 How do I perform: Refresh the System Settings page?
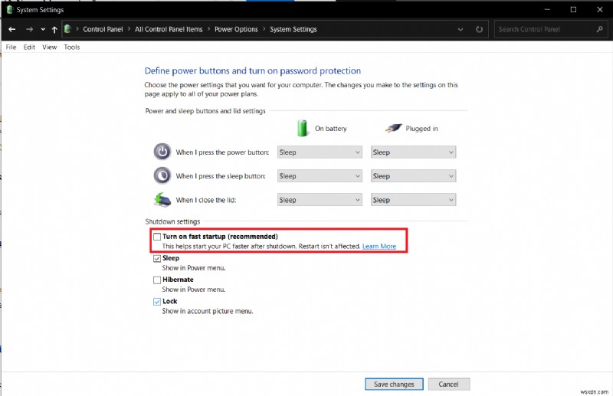point(480,29)
